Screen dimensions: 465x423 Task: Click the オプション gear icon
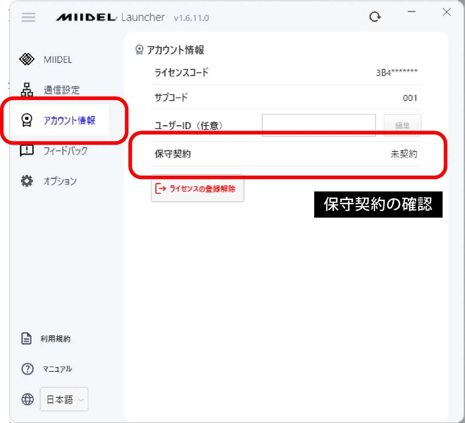point(27,181)
